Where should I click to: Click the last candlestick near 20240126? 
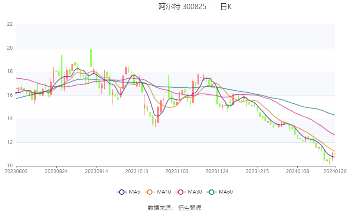pos(335,153)
